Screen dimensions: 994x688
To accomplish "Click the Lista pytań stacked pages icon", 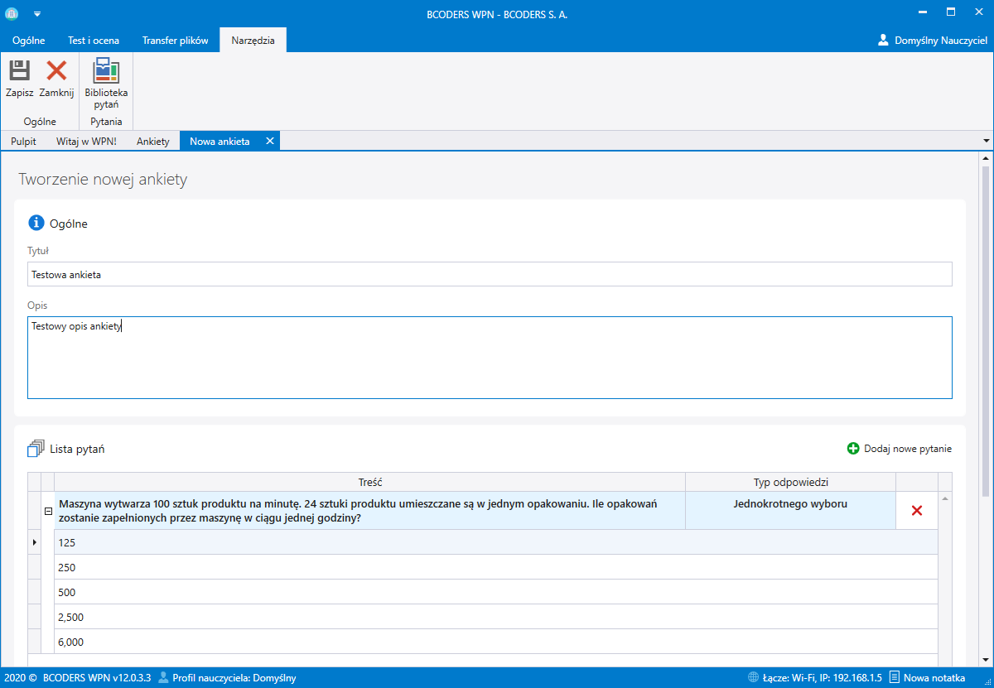I will (36, 449).
